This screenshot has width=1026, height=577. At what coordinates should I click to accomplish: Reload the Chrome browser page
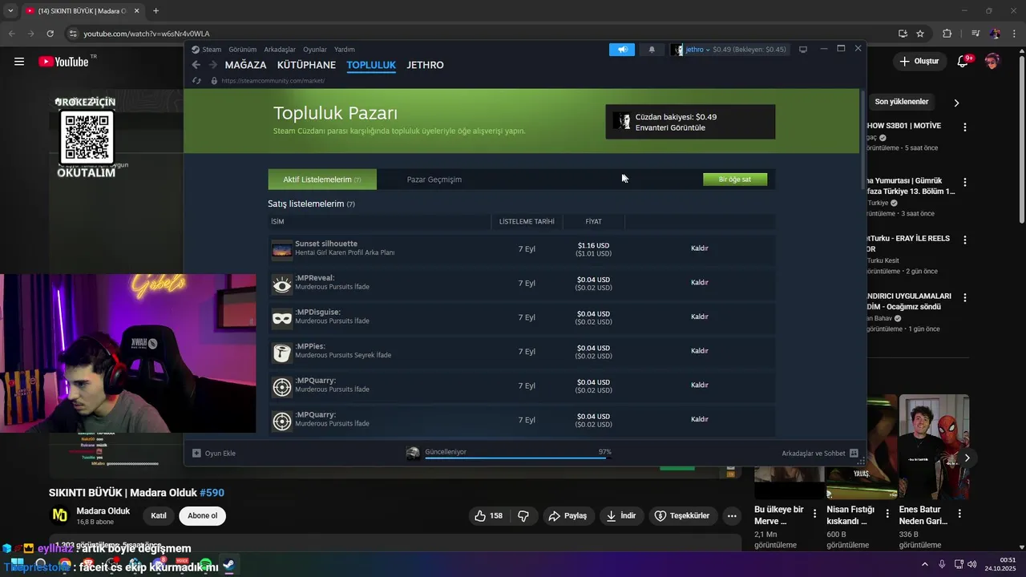tap(50, 34)
